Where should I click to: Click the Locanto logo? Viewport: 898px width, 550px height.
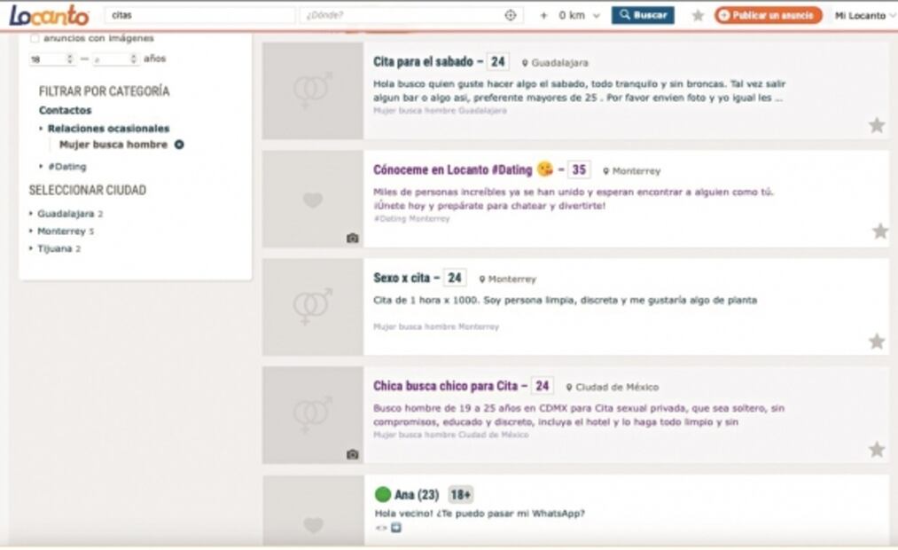tap(49, 15)
